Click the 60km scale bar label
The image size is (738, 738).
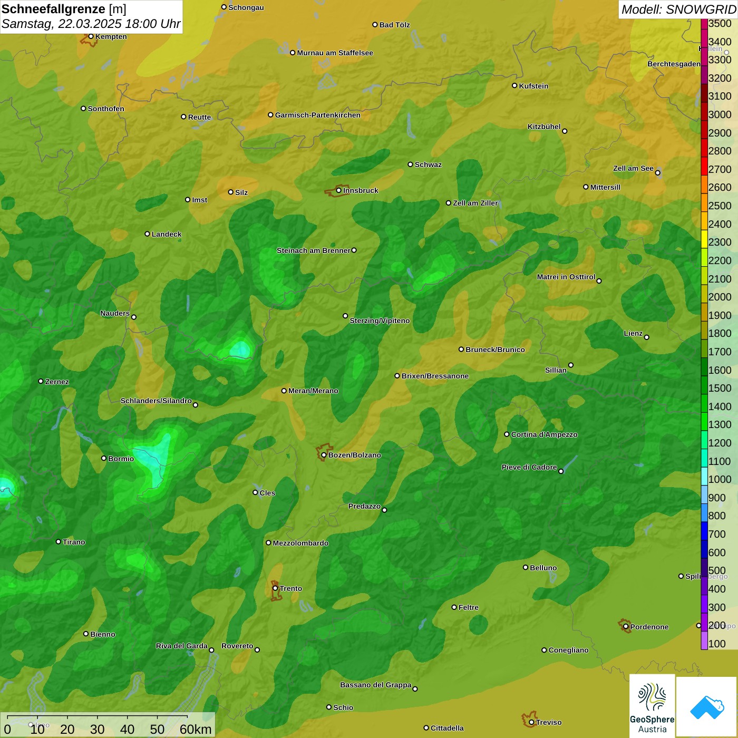coord(196,729)
